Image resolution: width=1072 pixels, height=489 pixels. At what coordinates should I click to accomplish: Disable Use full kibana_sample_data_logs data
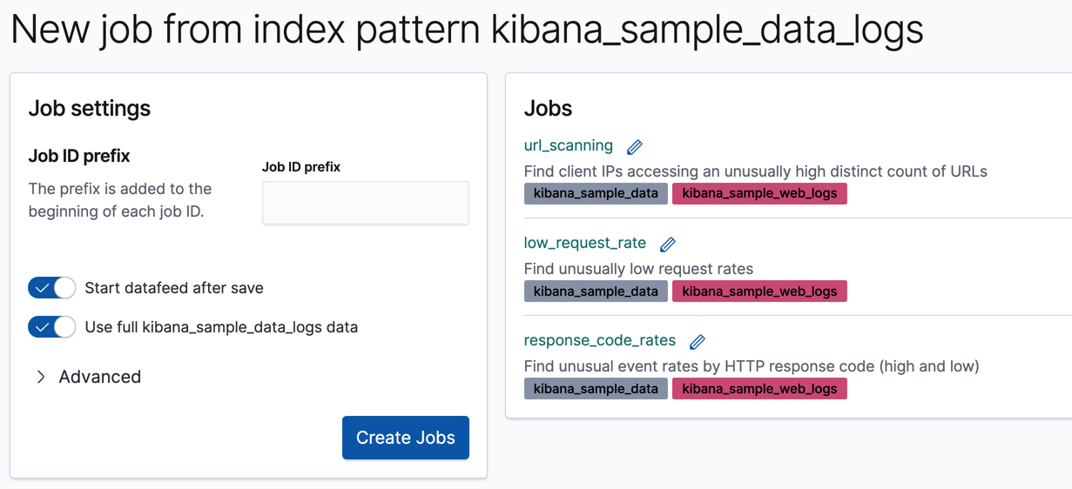tap(52, 327)
